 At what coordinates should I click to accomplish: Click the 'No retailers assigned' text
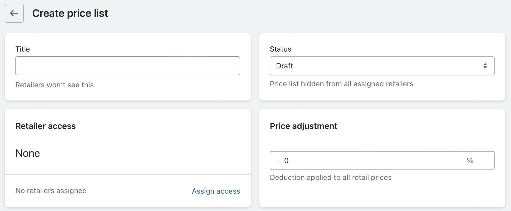(x=51, y=190)
